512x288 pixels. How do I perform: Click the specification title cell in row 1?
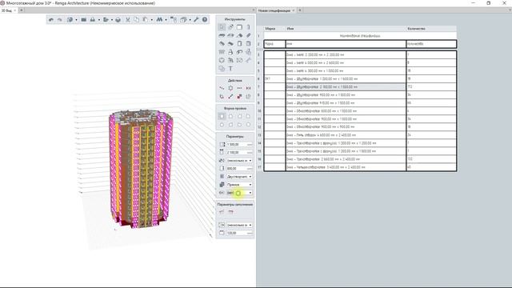click(x=360, y=35)
